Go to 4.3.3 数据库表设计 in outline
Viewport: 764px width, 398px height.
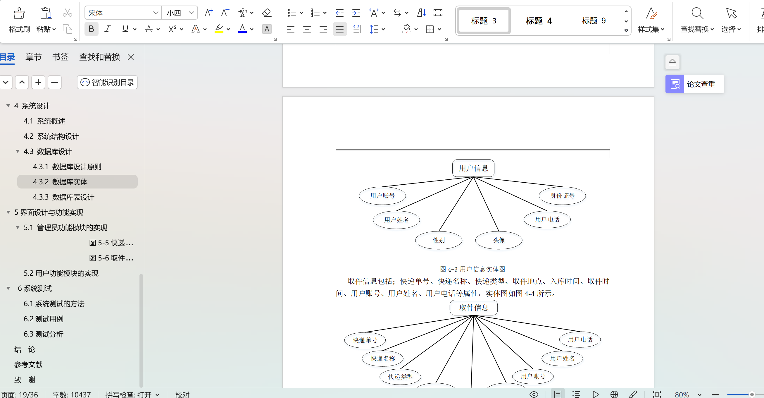click(x=63, y=197)
